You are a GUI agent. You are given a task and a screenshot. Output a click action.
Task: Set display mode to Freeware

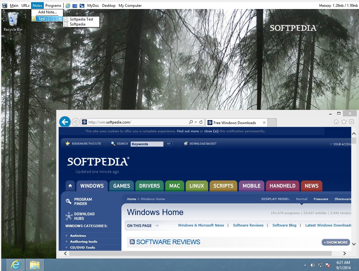coord(321,199)
